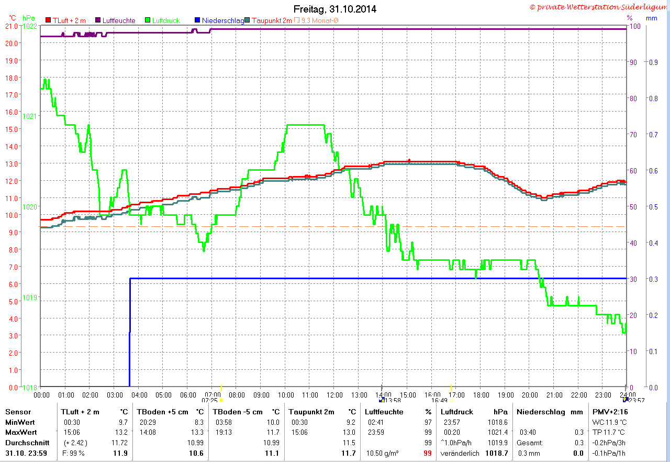This screenshot has height=462, width=670.
Task: Click the sunrise sun icon at 07:25
Action: click(x=221, y=400)
